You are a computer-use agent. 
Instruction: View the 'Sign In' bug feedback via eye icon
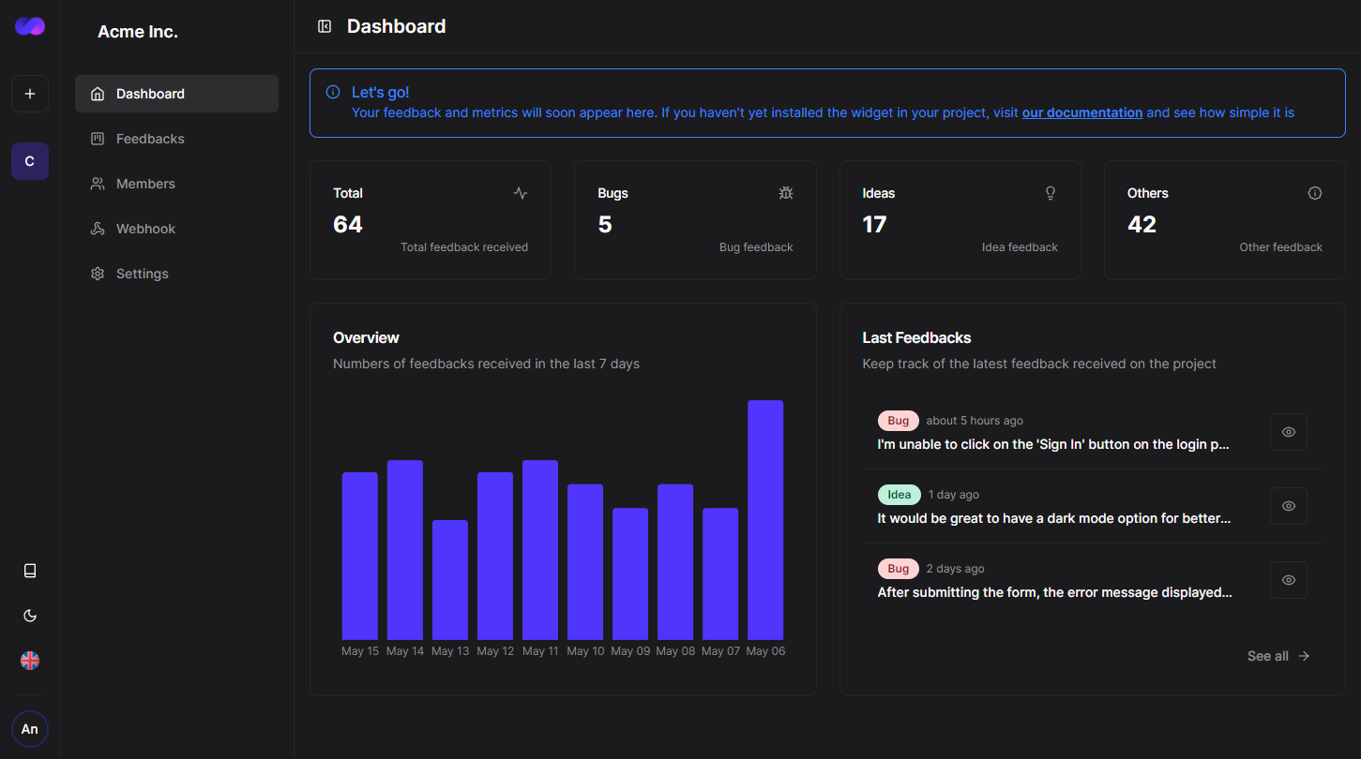coord(1288,432)
